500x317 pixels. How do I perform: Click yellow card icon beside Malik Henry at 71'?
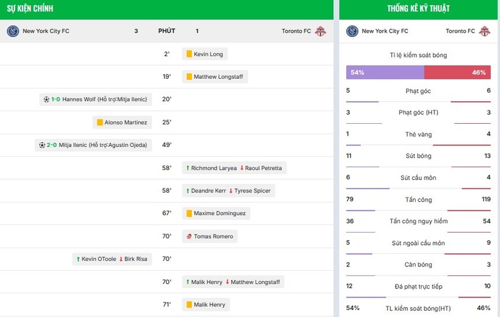189,304
